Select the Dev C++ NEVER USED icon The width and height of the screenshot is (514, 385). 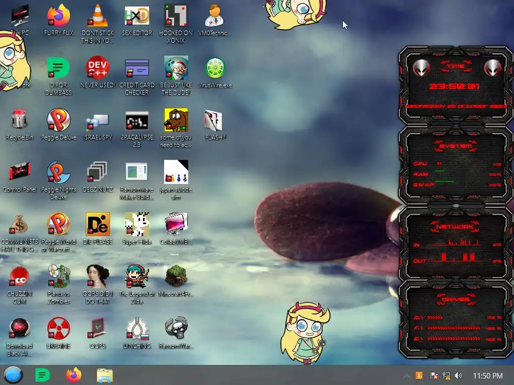point(98,68)
